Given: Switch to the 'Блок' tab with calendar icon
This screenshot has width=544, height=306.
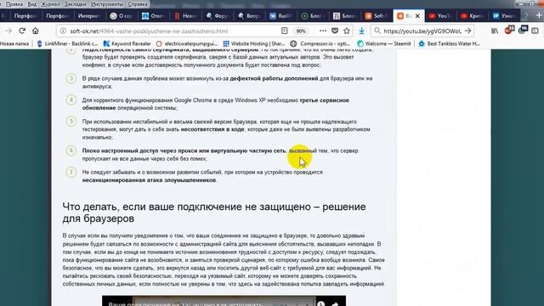Looking at the screenshot, I should (344, 16).
